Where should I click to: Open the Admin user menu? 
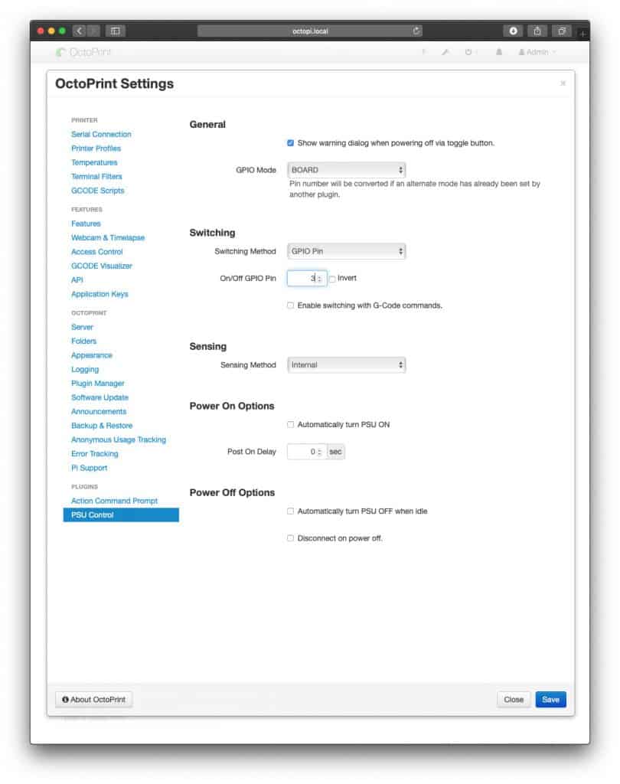click(537, 52)
